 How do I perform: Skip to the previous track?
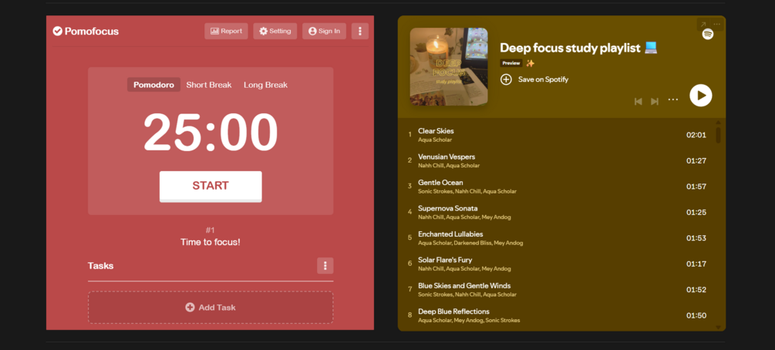pos(638,101)
